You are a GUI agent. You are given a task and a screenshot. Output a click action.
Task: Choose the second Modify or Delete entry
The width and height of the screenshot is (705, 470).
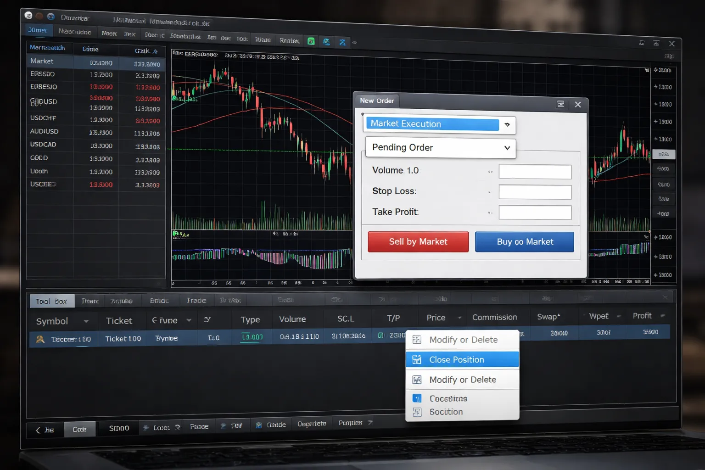(462, 380)
